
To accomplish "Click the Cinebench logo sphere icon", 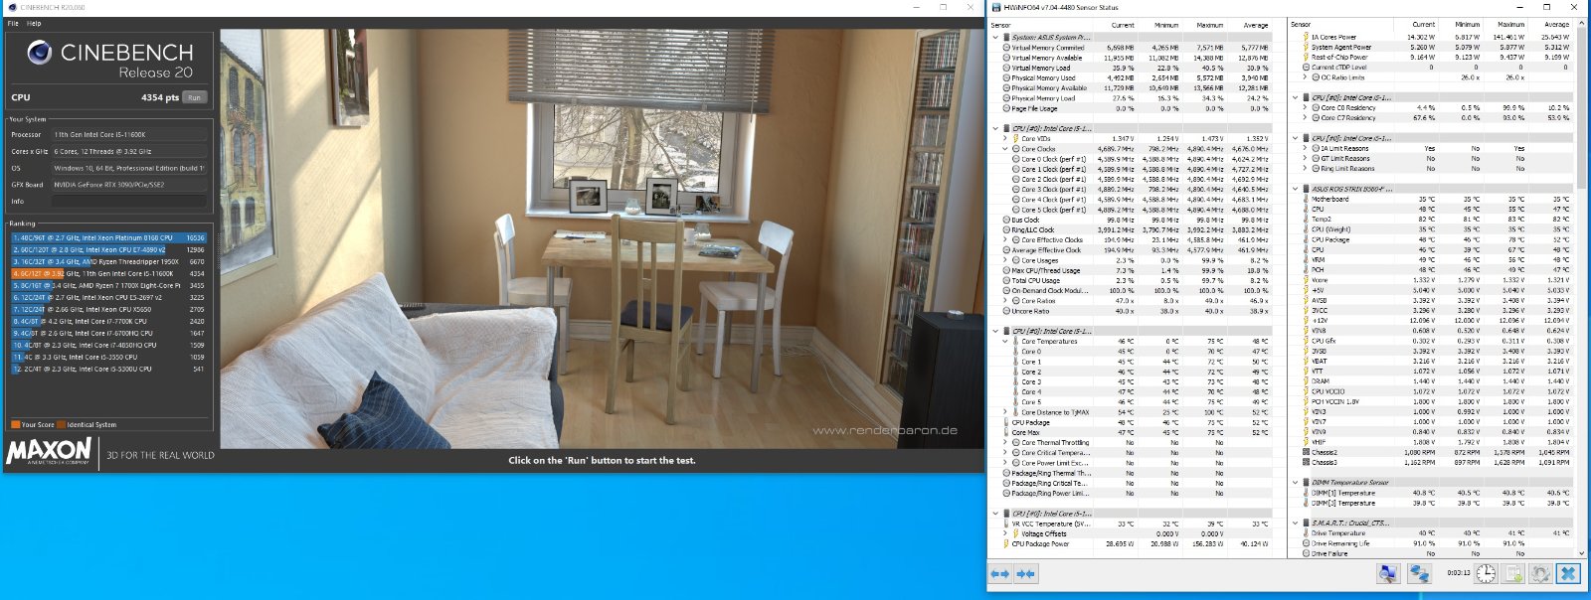I will tap(40, 52).
